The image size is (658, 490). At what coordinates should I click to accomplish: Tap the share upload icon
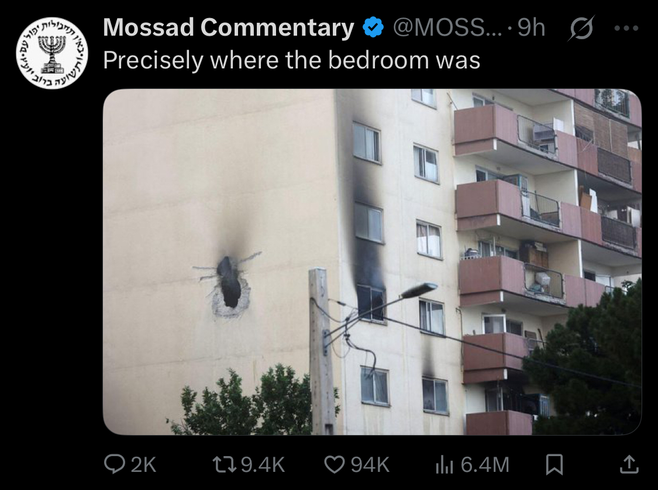click(x=629, y=464)
